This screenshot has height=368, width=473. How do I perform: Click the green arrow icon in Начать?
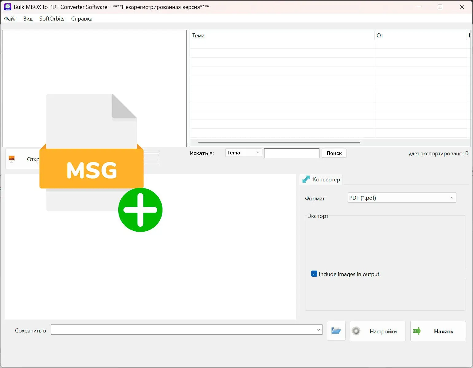click(417, 331)
